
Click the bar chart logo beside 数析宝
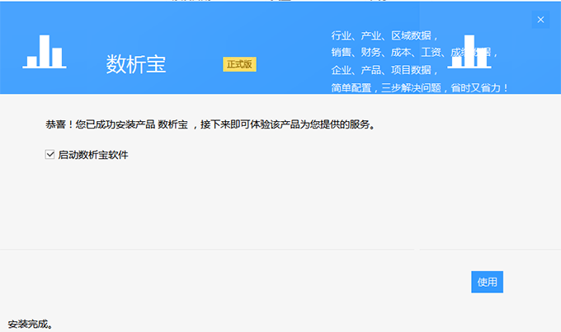[x=45, y=51]
